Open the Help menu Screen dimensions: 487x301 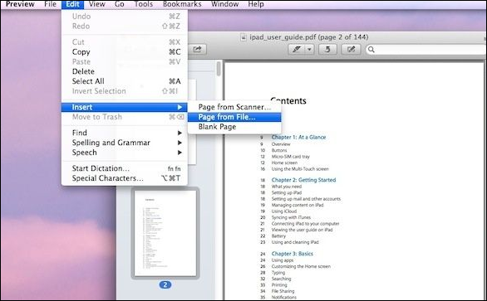[x=256, y=4]
